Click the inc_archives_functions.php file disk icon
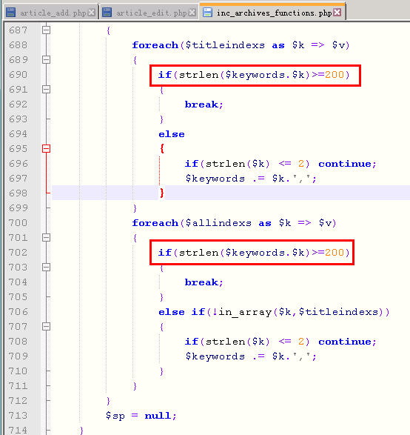Image resolution: width=410 pixels, height=435 pixels. click(x=207, y=13)
